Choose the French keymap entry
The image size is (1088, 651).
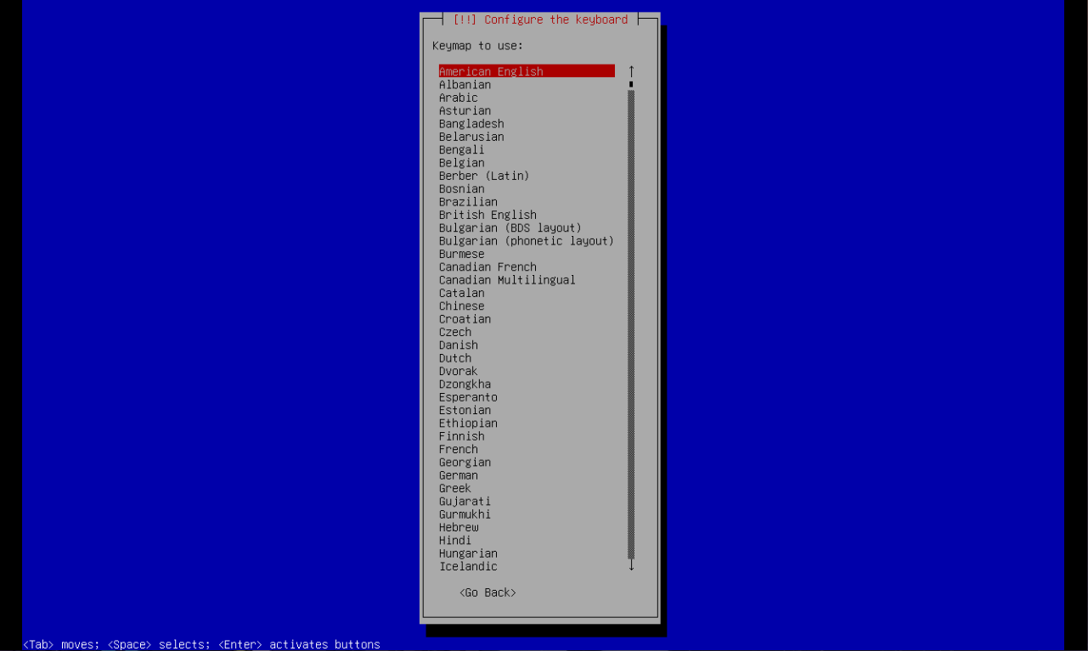click(458, 450)
